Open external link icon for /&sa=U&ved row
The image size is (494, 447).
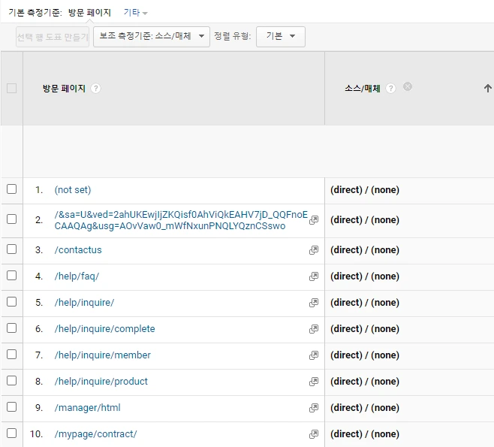click(x=314, y=220)
